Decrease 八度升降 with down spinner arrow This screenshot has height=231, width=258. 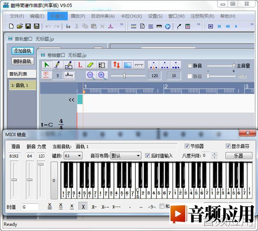214,157
